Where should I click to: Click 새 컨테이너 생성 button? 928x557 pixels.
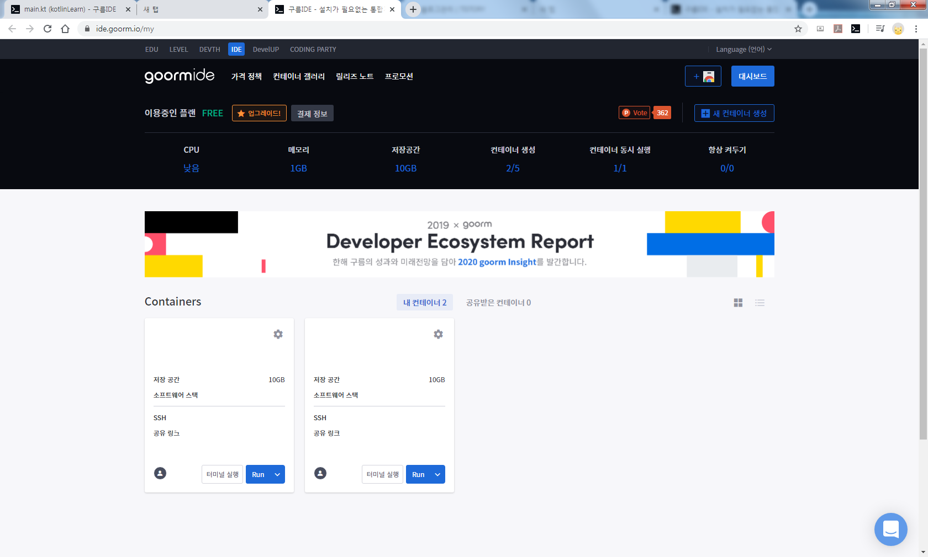[x=734, y=113]
